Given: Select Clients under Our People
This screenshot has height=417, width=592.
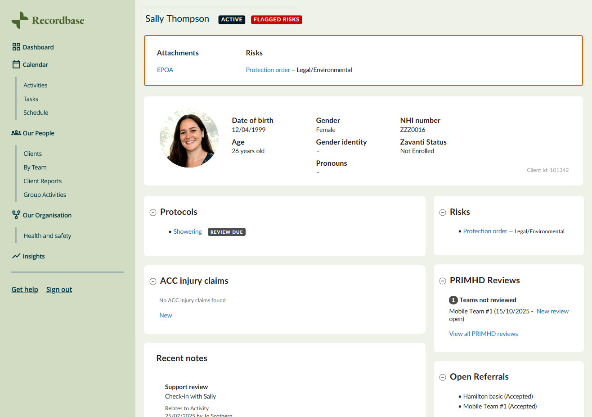Looking at the screenshot, I should [33, 154].
